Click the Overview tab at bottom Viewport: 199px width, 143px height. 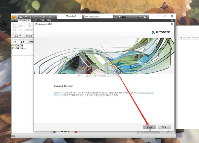(x=65, y=132)
